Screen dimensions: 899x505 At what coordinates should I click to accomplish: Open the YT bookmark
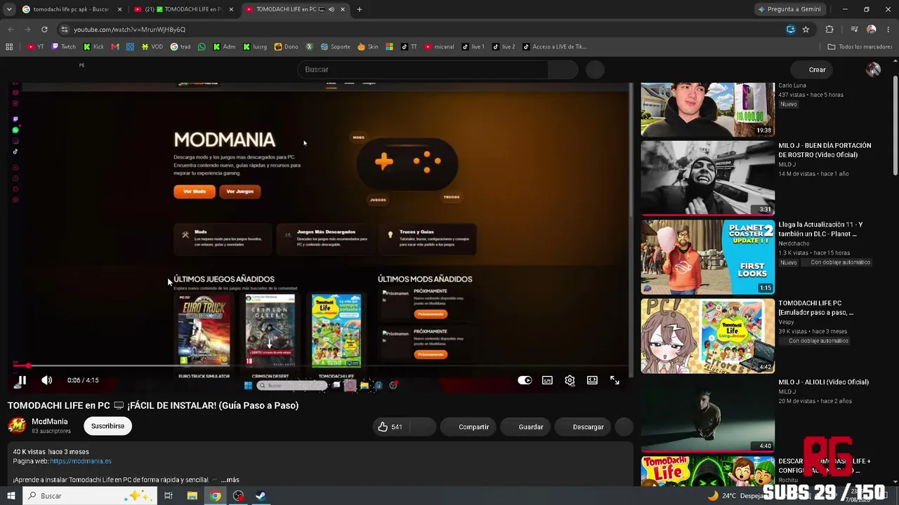[36, 47]
